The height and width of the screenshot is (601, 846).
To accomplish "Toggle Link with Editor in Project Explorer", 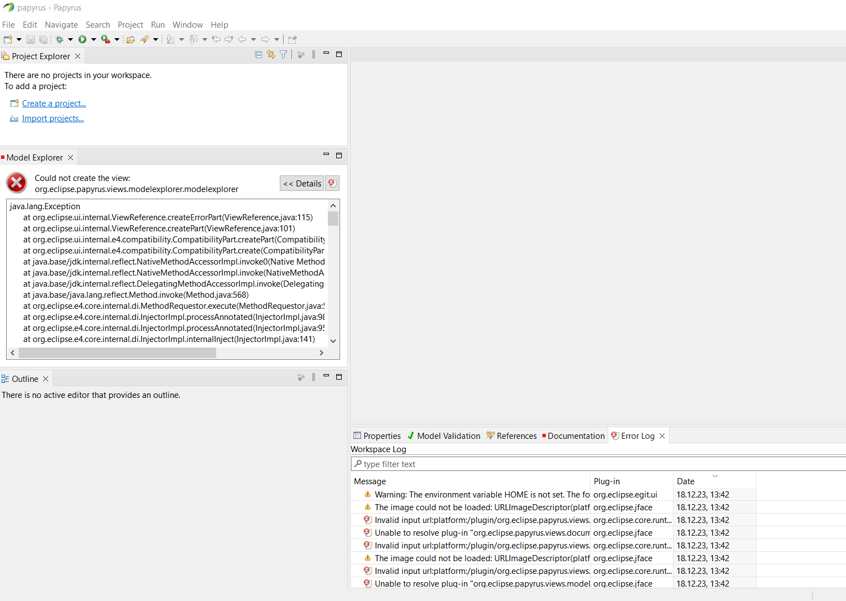I will [x=271, y=54].
